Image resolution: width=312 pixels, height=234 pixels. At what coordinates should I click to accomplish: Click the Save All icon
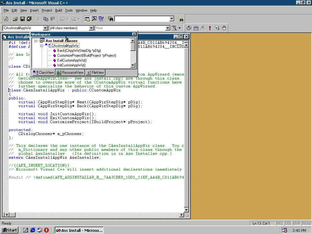coord(29,19)
